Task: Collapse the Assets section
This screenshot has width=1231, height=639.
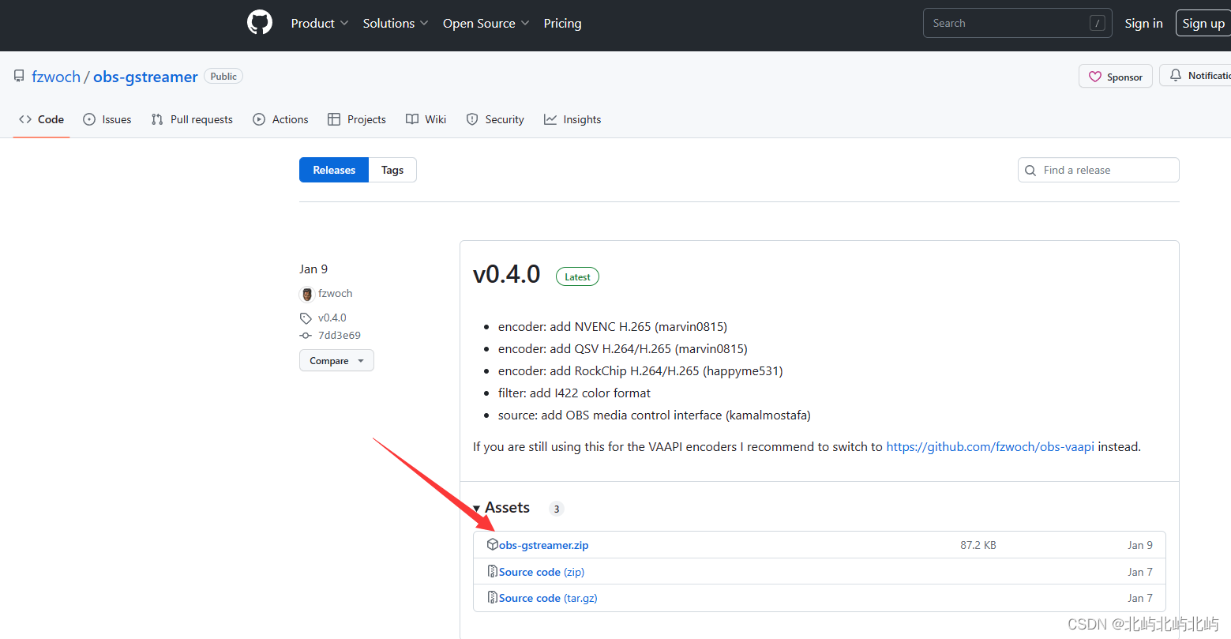Action: click(501, 508)
